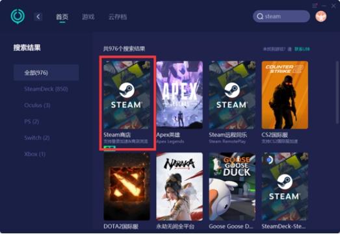Click the SteamDeck-Ste... title text
The width and height of the screenshot is (340, 234).
[x=283, y=226]
